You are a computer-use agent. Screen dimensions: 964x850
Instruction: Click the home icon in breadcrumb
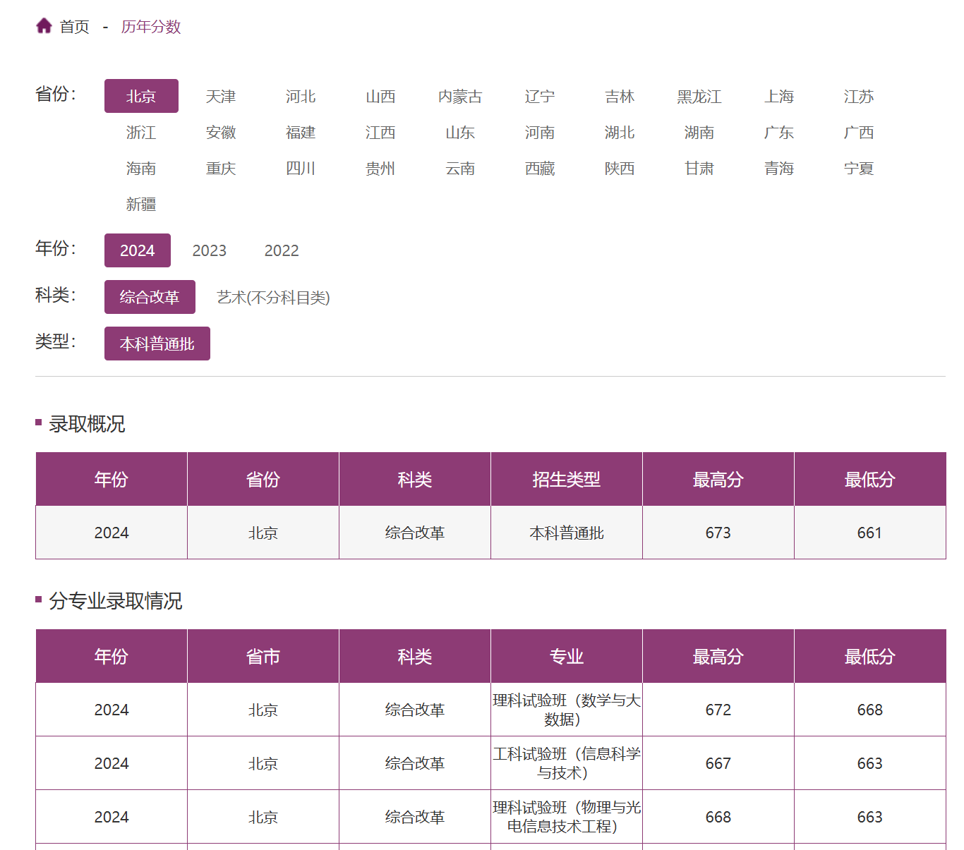44,26
